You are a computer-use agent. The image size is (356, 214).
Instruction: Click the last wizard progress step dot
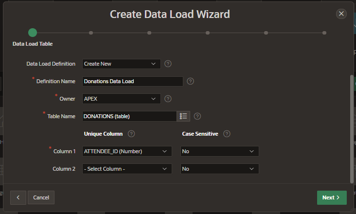[324, 33]
